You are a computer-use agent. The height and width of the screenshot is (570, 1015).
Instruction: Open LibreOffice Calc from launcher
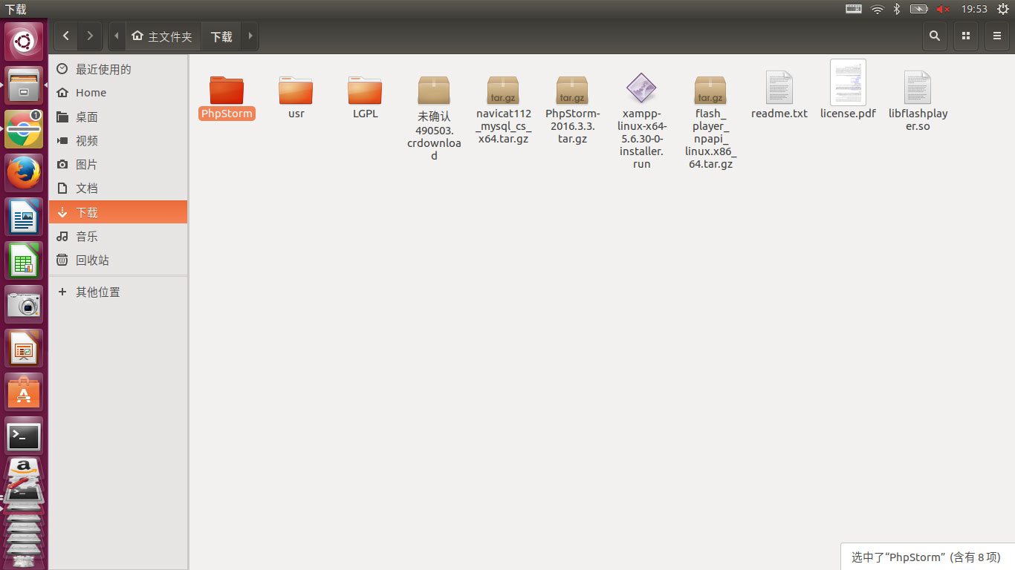click(x=24, y=261)
